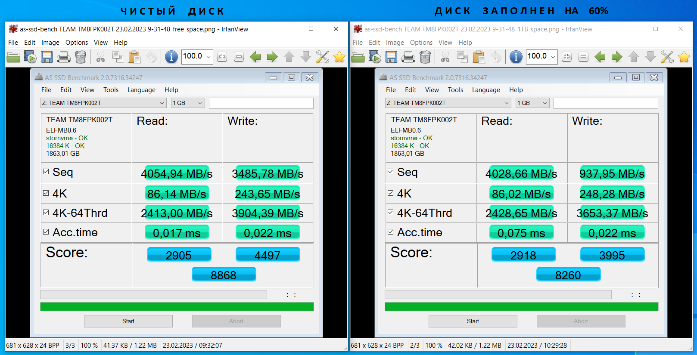Click the empty text field in 1TB_space benchmark
This screenshot has width=697, height=355.
click(x=606, y=103)
